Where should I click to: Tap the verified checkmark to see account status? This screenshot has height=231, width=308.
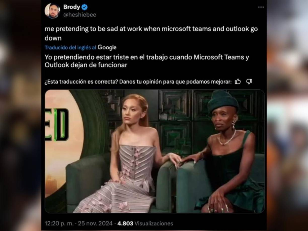(85, 7)
